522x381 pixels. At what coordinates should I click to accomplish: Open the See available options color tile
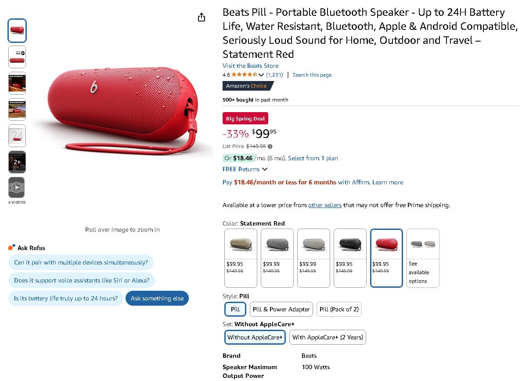point(423,258)
